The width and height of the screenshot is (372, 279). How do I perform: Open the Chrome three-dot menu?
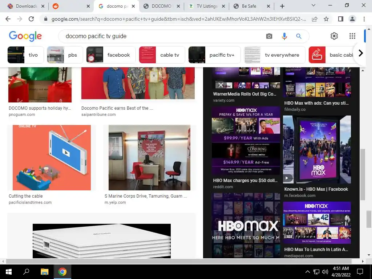pyautogui.click(x=364, y=19)
